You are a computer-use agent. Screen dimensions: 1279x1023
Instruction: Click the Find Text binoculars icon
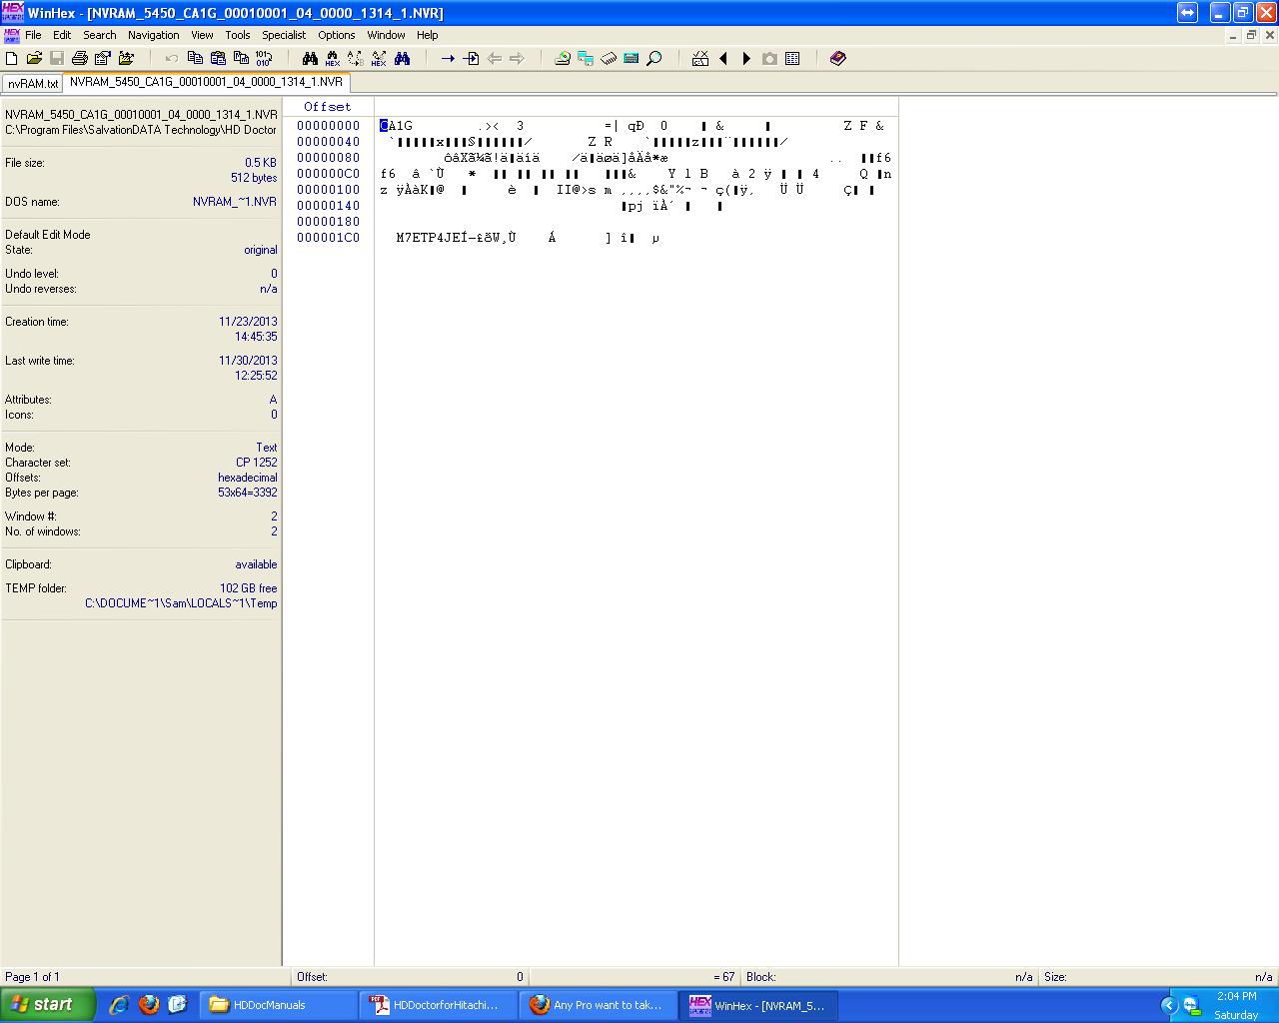pyautogui.click(x=310, y=59)
